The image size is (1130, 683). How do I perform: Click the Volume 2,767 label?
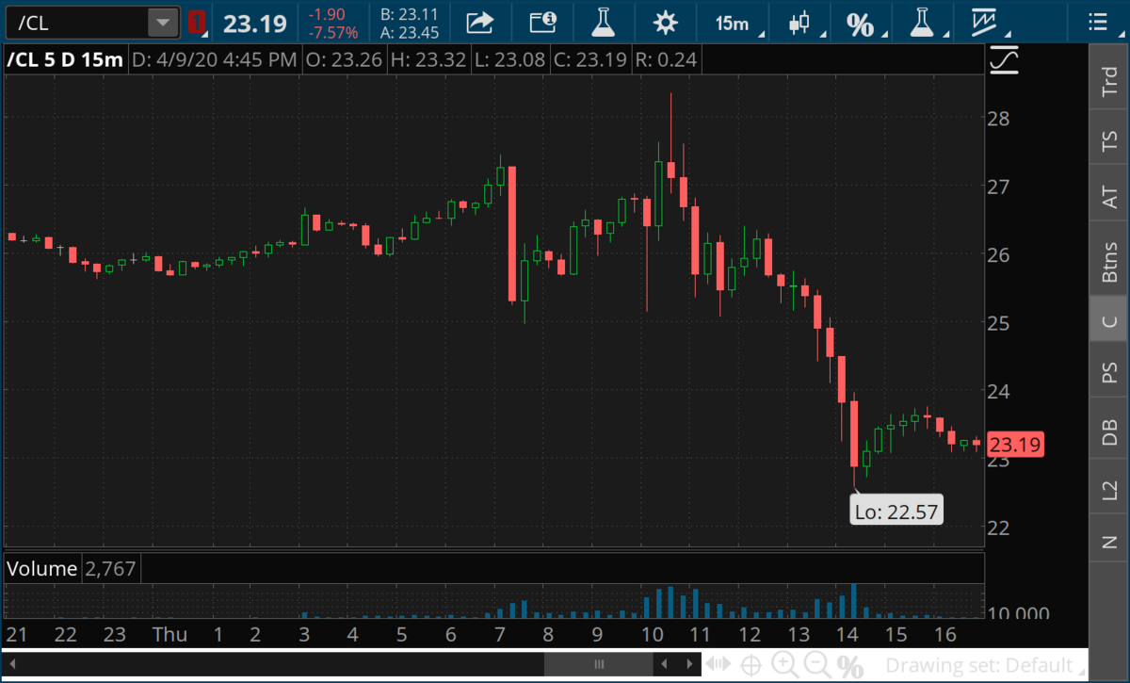coord(72,568)
